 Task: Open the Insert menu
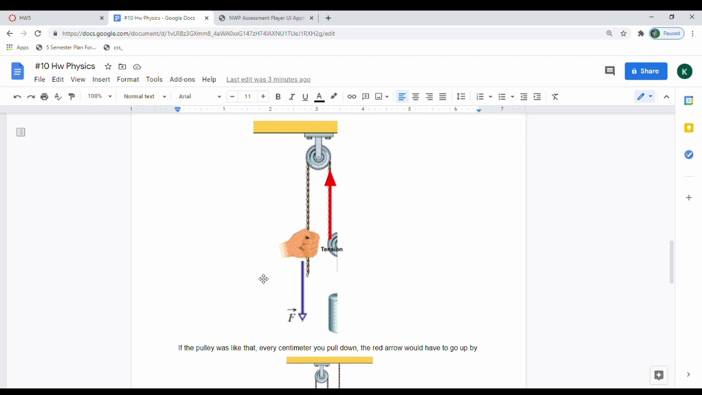pos(101,80)
